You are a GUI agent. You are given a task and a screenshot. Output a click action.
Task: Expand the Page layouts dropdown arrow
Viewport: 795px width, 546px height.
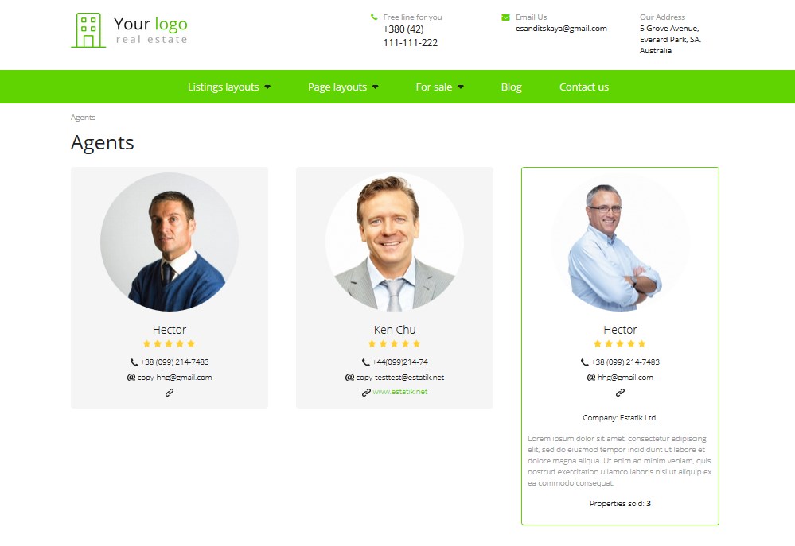coord(375,87)
